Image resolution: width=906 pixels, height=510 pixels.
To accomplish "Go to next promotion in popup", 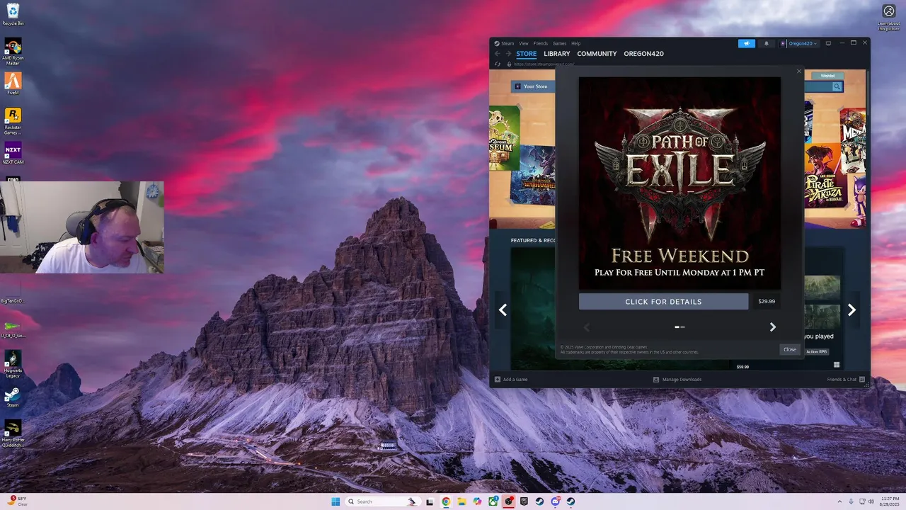I will [773, 327].
